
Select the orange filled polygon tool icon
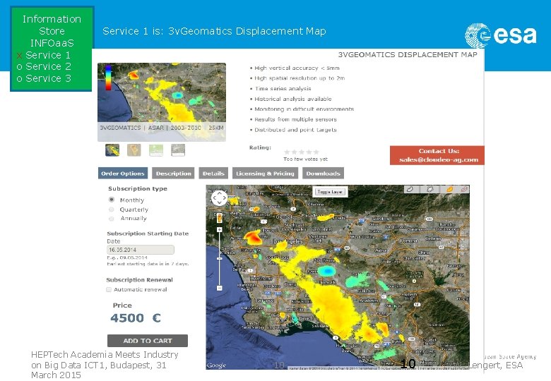pos(449,190)
